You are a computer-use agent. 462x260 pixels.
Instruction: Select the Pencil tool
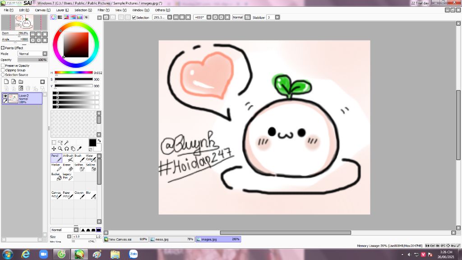pyautogui.click(x=56, y=158)
